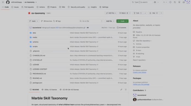Open the user avatar menu
This screenshot has width=191, height=106.
188,2
